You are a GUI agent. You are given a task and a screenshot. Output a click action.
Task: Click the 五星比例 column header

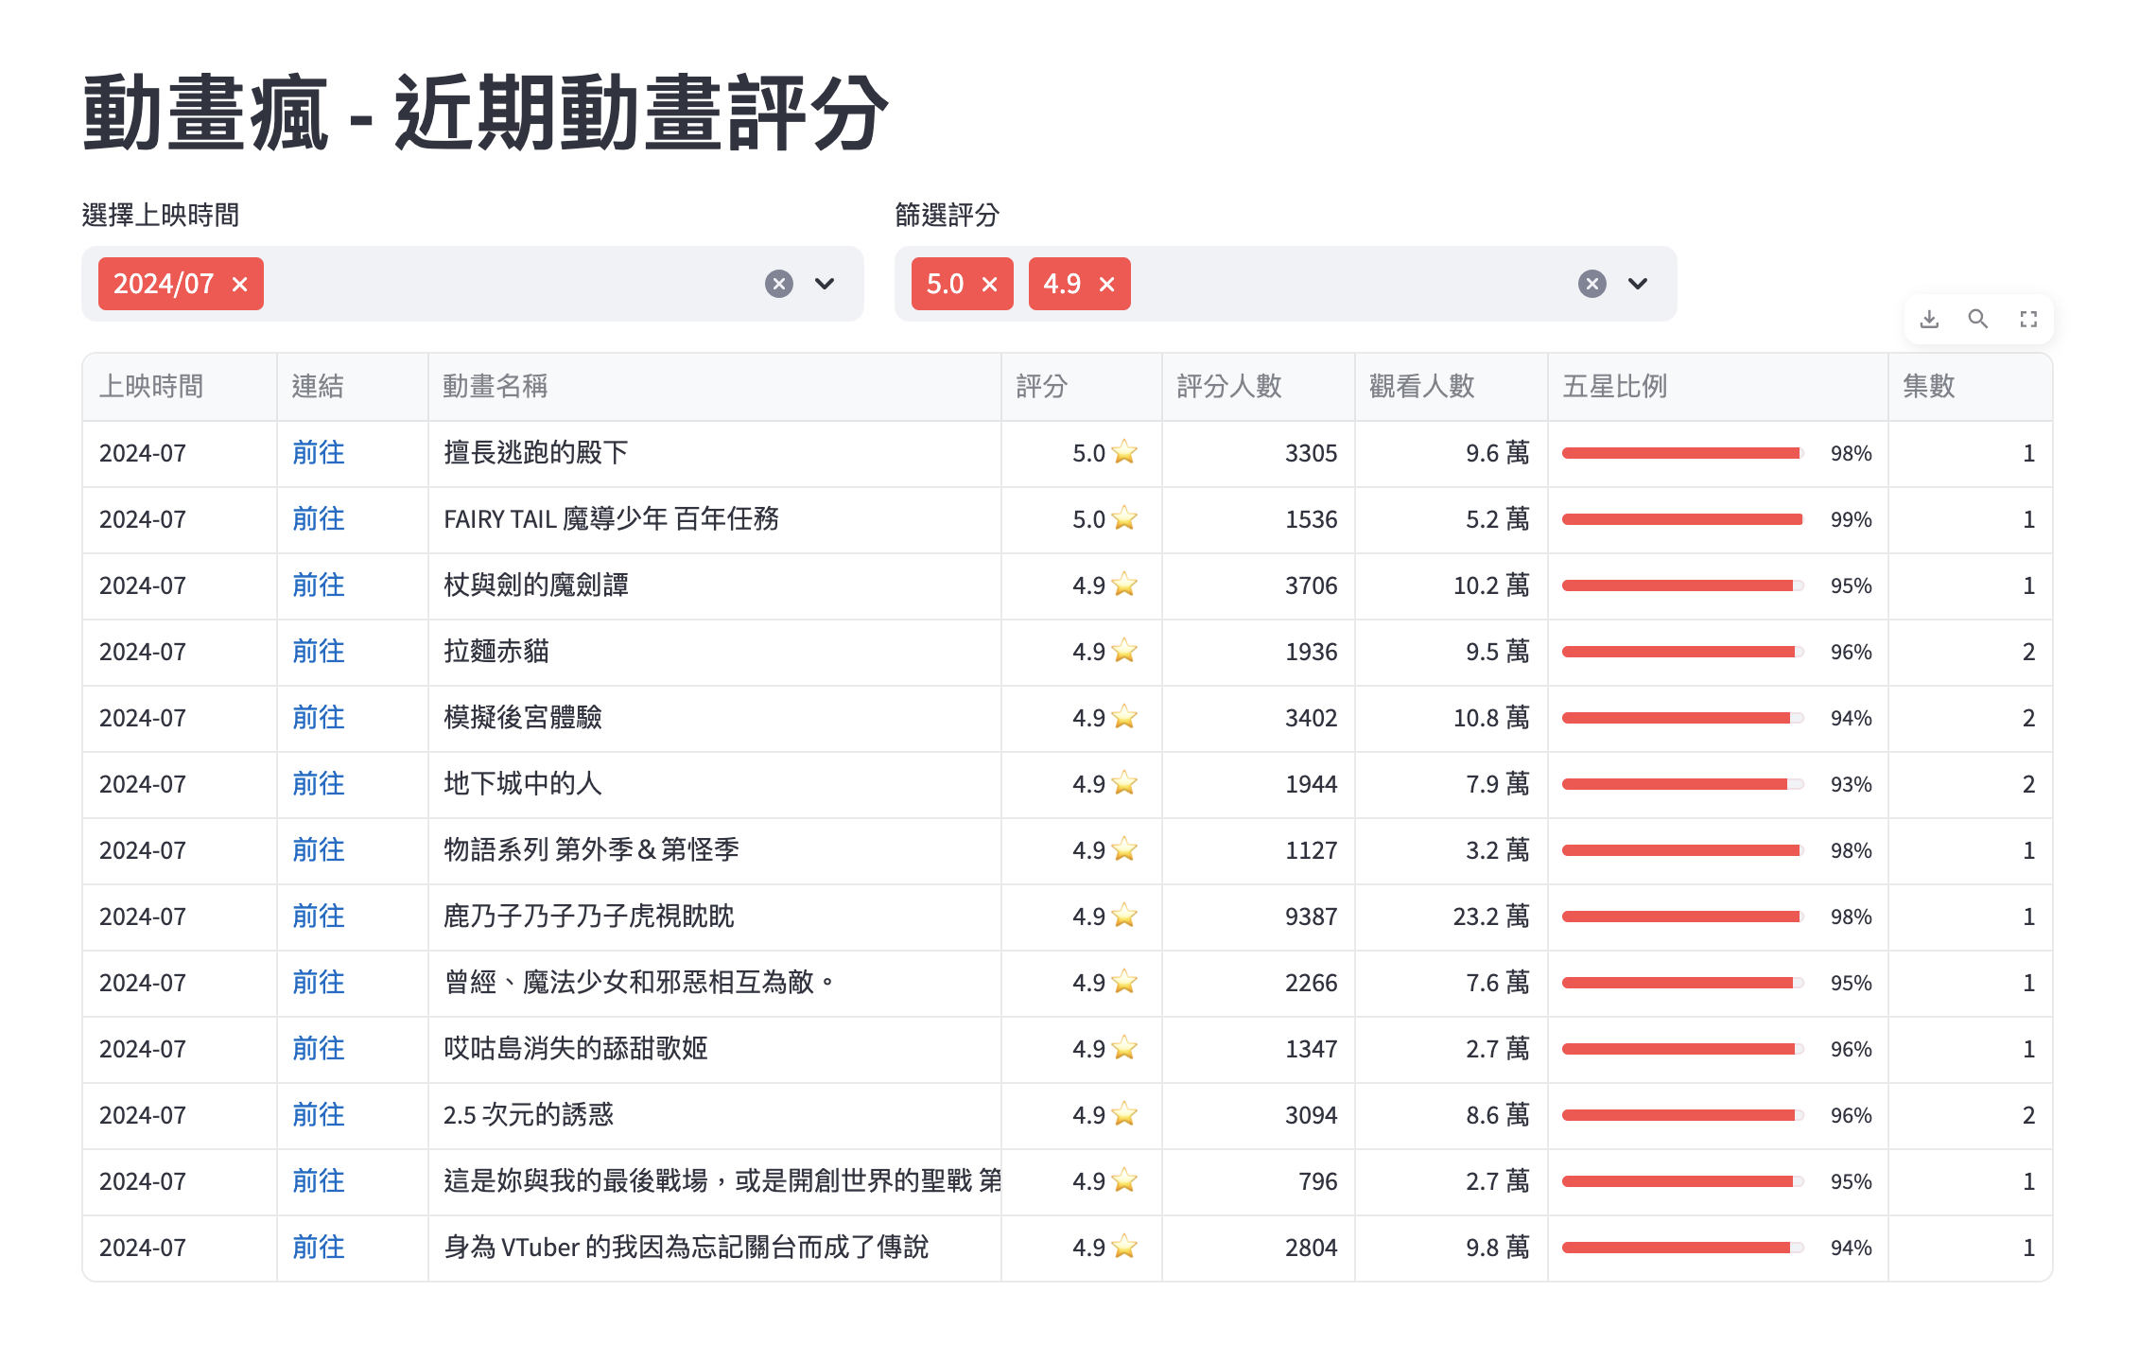pyautogui.click(x=1614, y=387)
